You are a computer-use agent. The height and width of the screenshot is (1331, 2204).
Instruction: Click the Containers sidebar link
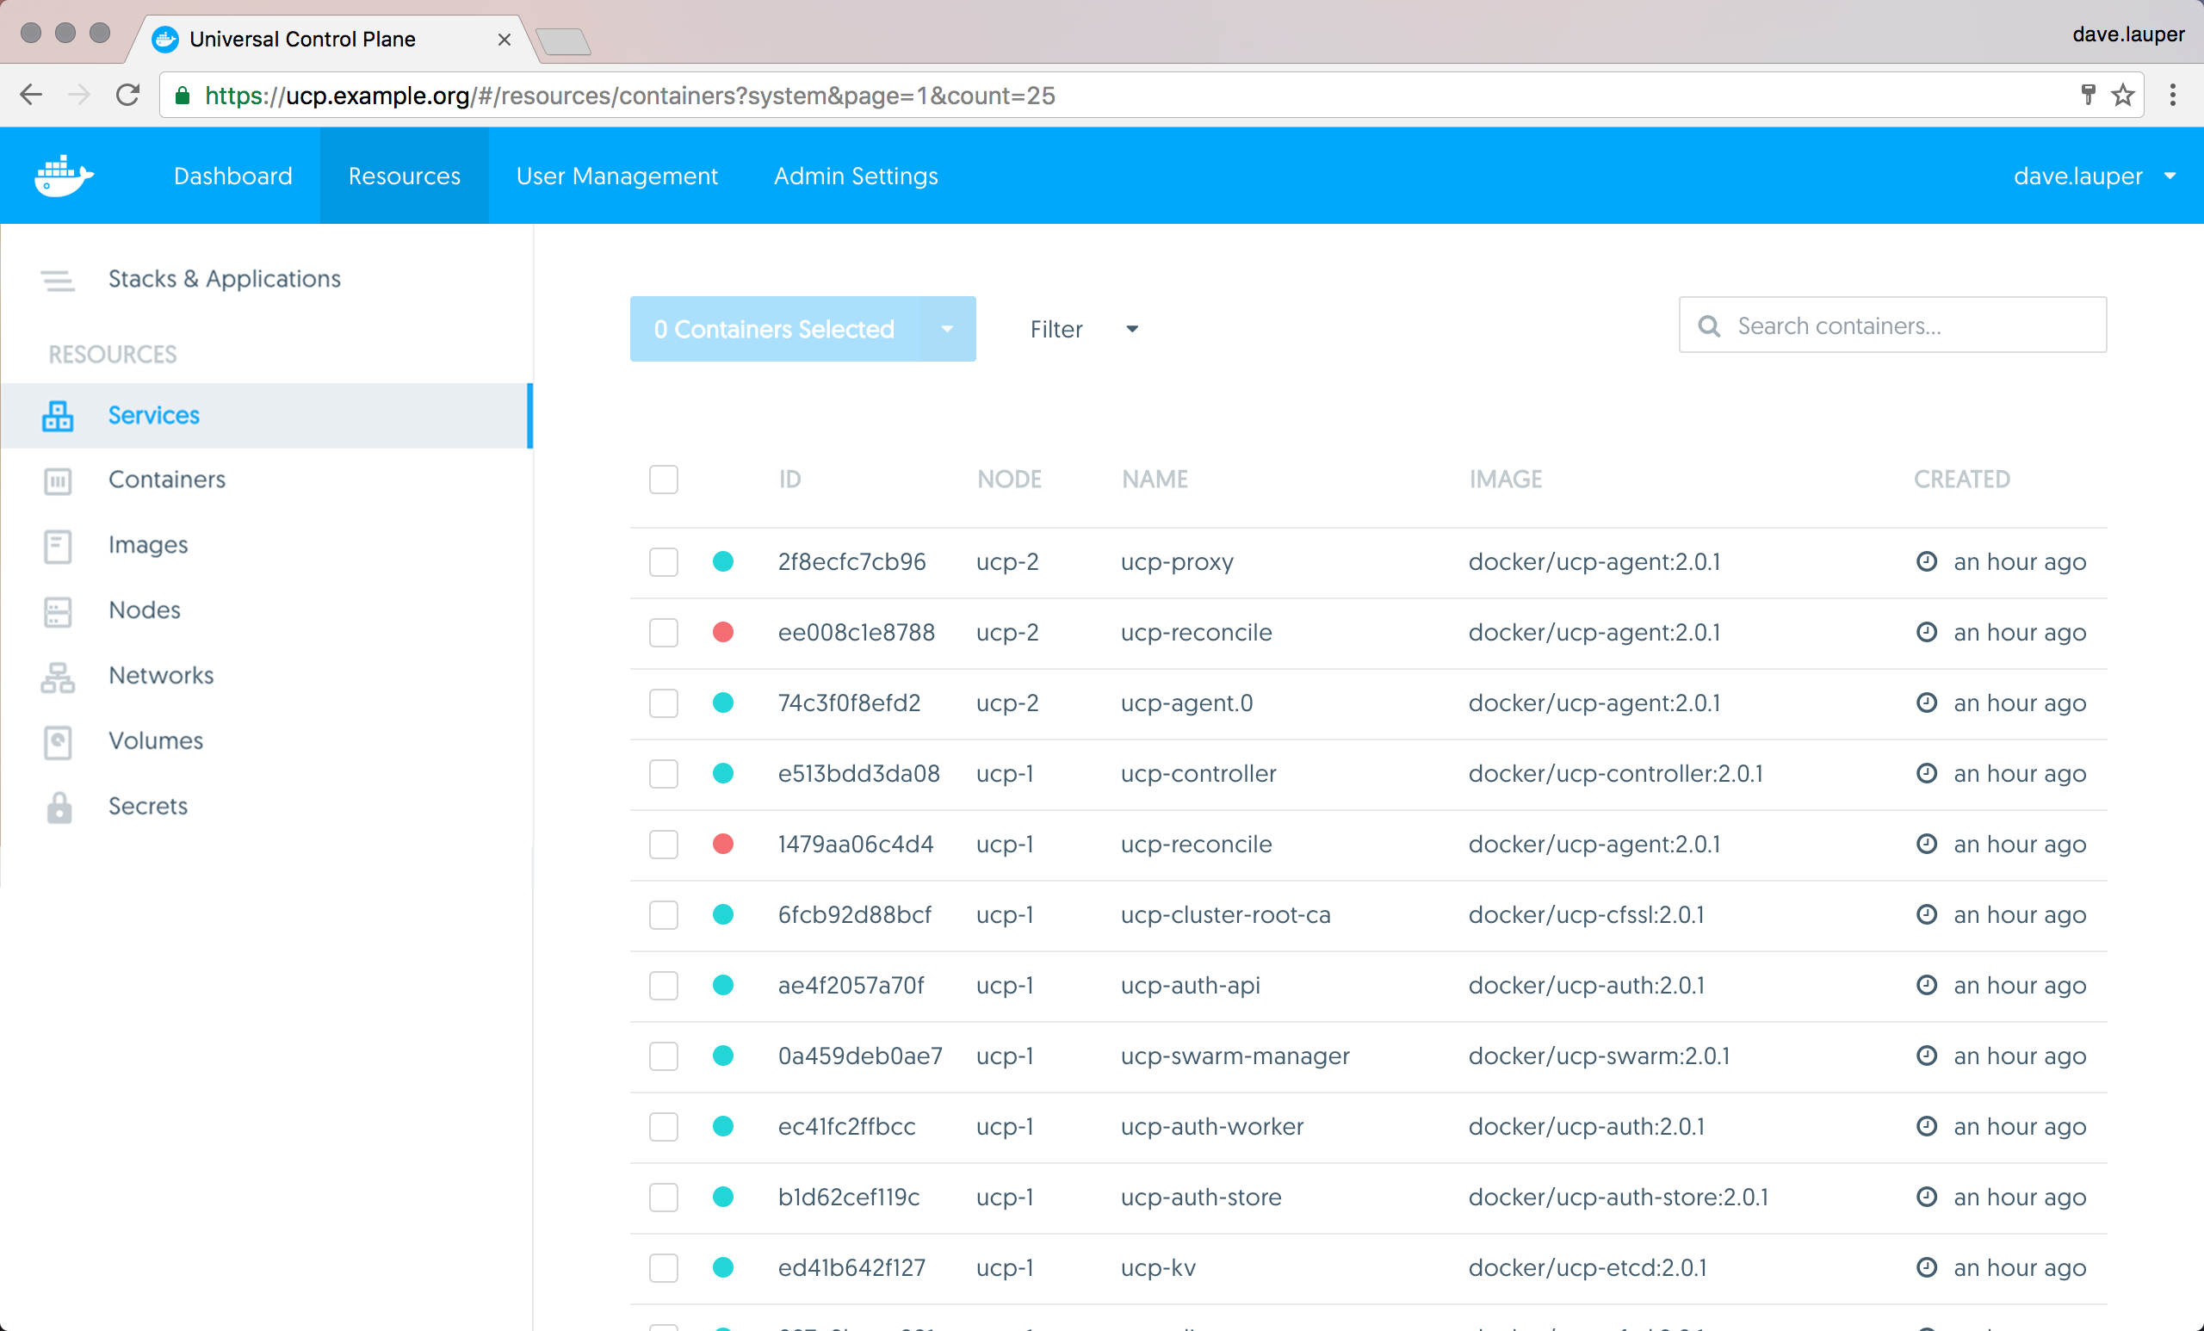pos(166,480)
